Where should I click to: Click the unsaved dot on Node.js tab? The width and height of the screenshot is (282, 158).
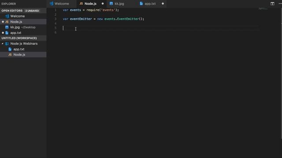point(103,4)
